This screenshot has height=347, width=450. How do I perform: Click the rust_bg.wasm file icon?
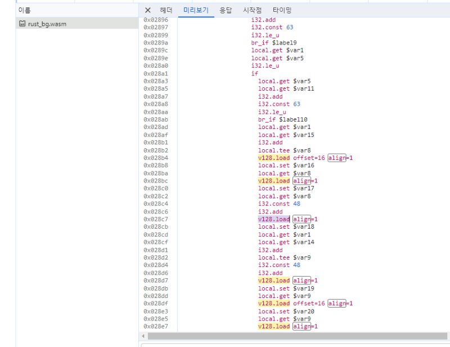coord(22,24)
